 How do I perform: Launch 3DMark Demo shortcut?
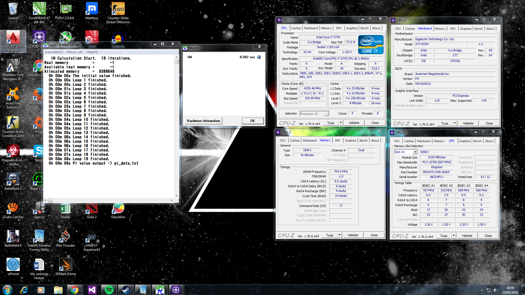pos(65,267)
